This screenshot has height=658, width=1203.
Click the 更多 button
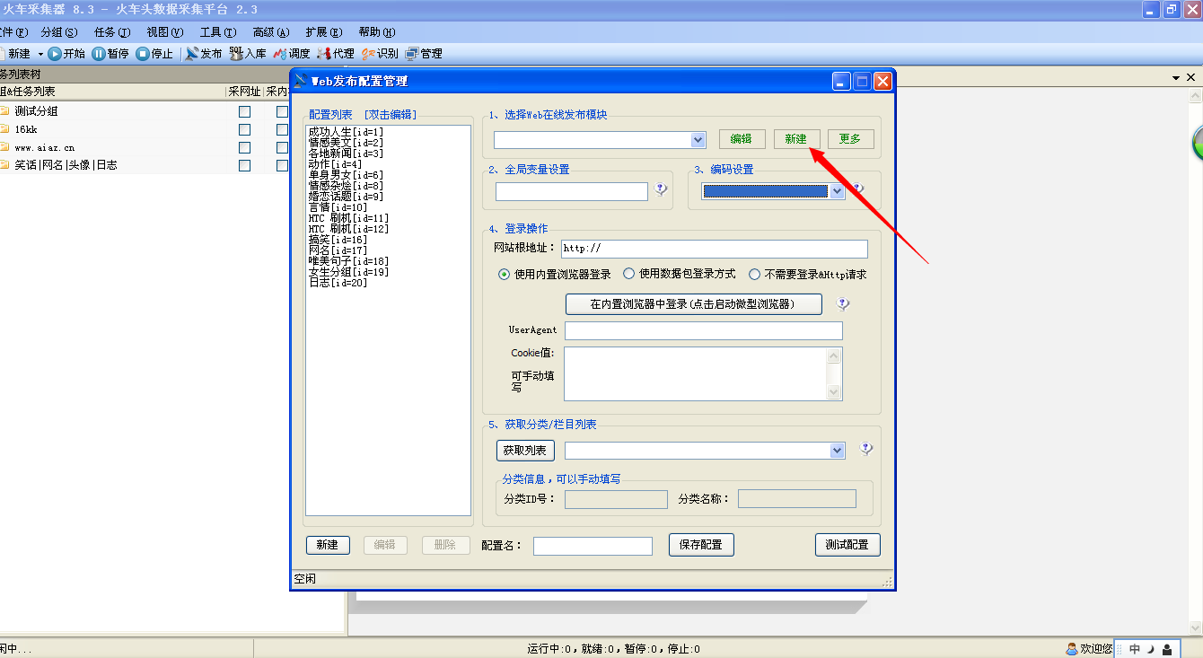pos(850,139)
